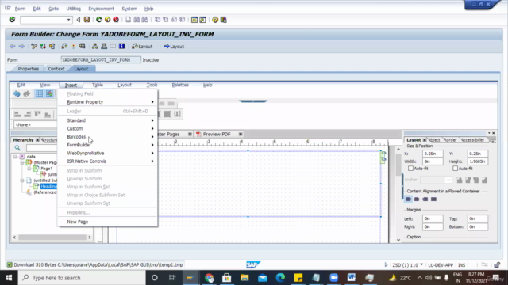The image size is (508, 285).
Task: Click the Hierarchy search magnifier icon
Action: pos(17,148)
